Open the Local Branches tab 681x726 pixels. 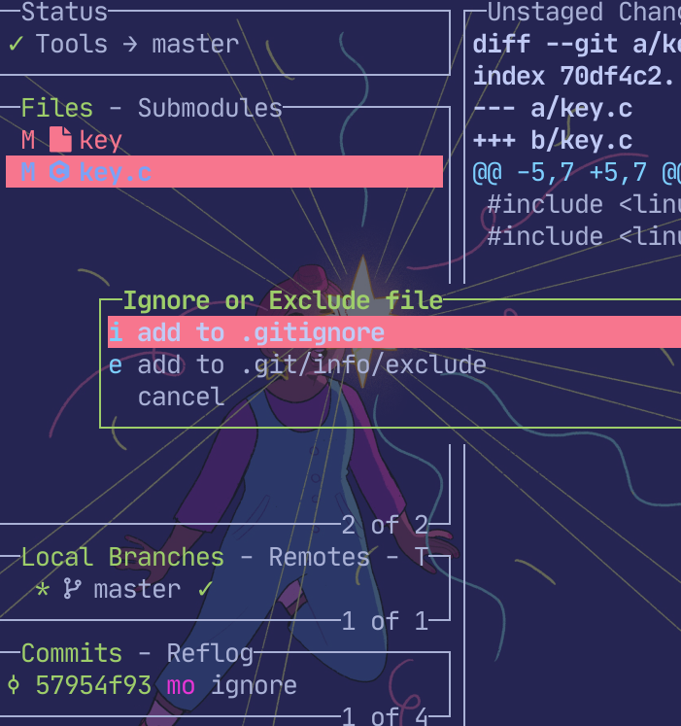tap(122, 557)
